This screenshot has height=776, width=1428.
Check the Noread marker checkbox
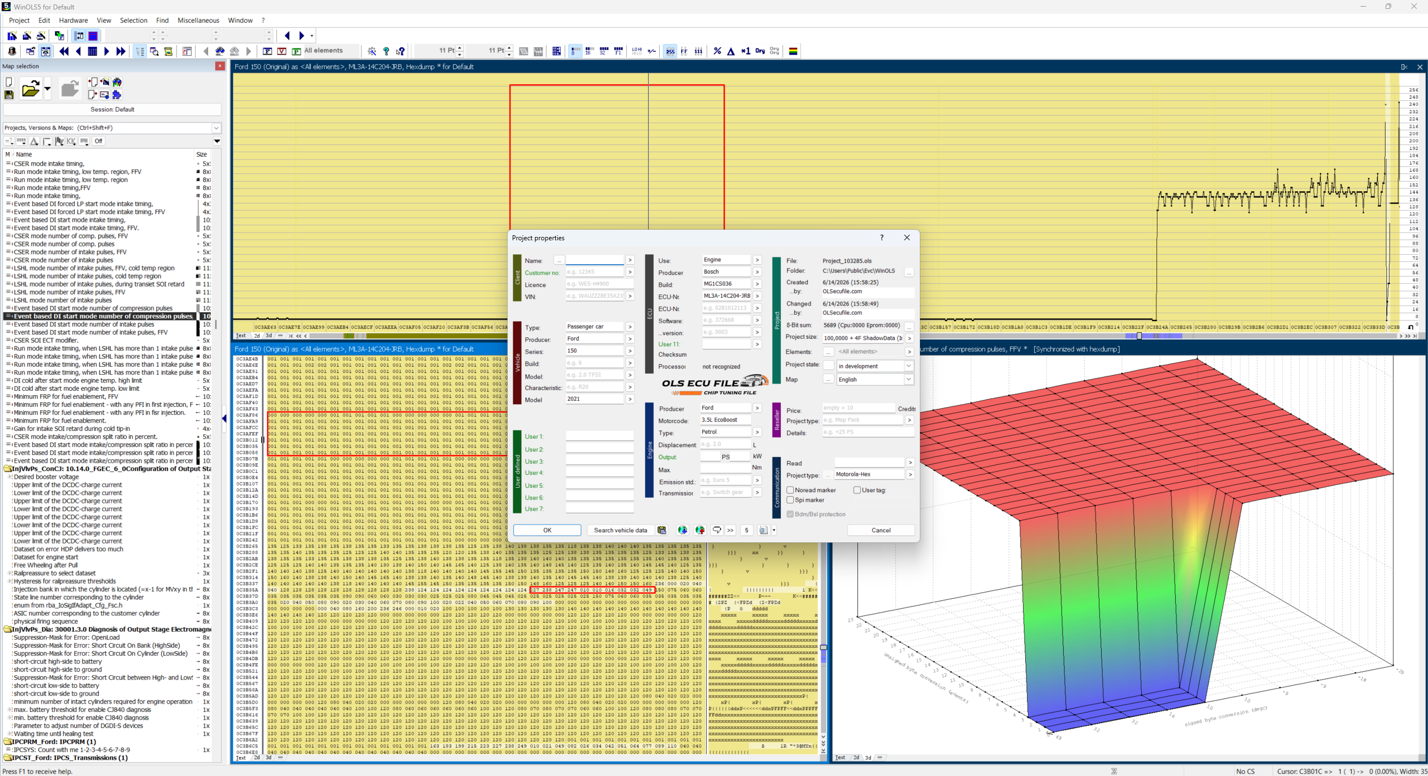[x=790, y=490]
